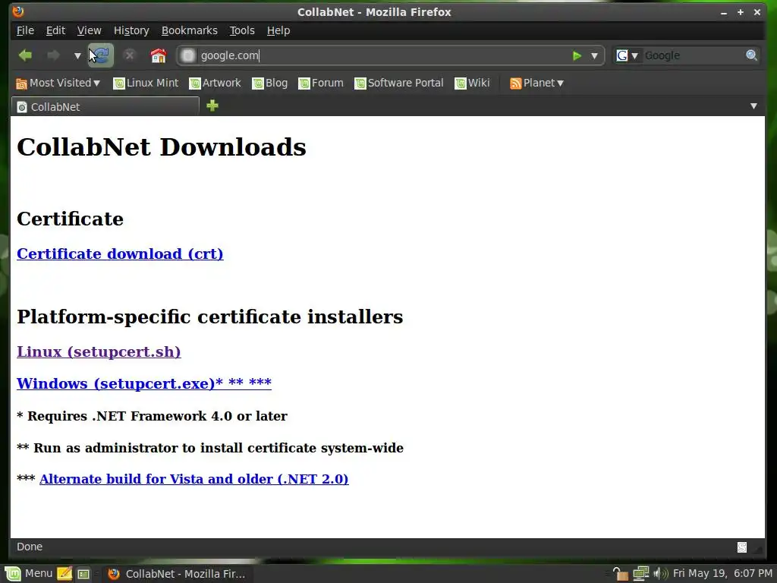This screenshot has height=583, width=777.
Task: Open the Artwork bookmark
Action: 215,83
